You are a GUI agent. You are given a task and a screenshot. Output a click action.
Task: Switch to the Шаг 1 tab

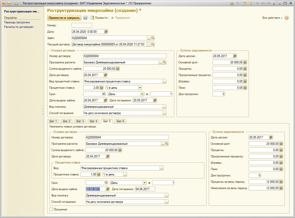53,121
